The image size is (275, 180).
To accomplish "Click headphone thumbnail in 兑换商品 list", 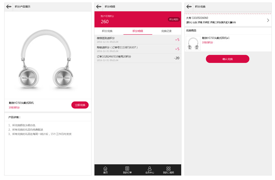I will tap(193, 43).
